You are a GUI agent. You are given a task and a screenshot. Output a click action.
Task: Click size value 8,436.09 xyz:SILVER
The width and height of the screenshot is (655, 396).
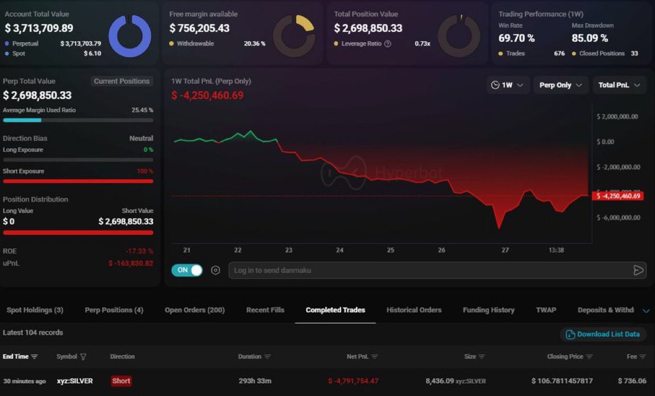click(x=456, y=381)
